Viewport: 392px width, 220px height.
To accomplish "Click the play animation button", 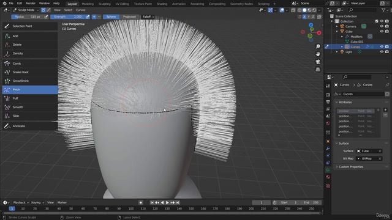I will 167,203.
